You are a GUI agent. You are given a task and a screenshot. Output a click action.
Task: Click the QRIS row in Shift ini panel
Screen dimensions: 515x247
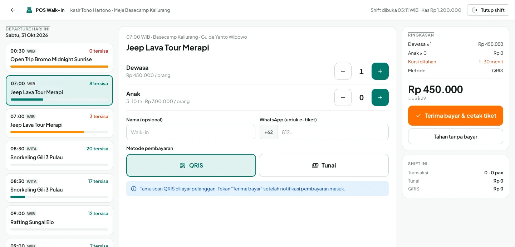click(x=456, y=189)
